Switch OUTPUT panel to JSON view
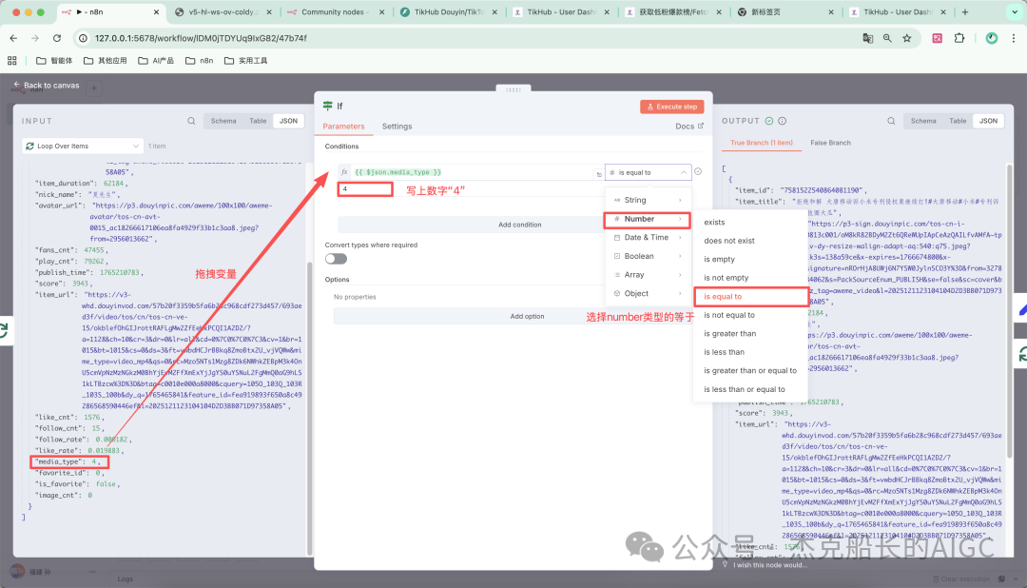The height and width of the screenshot is (588, 1027). (988, 121)
